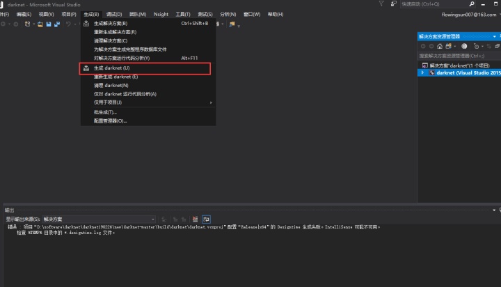501x287 pixels.
Task: Click the undo arrow in toolbar
Action: [68, 24]
